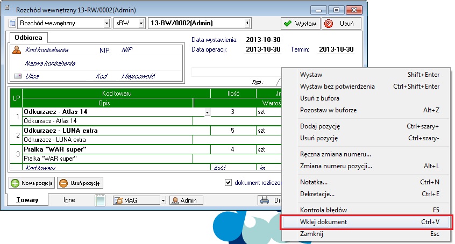Screen dimensions: 455x244
Task: Expand the Rozchód wewnętrzny type dropdown
Action: [x=106, y=24]
